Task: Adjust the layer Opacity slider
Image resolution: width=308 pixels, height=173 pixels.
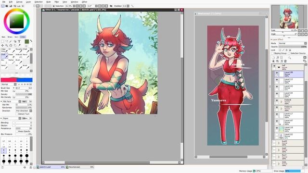Action: (293, 47)
